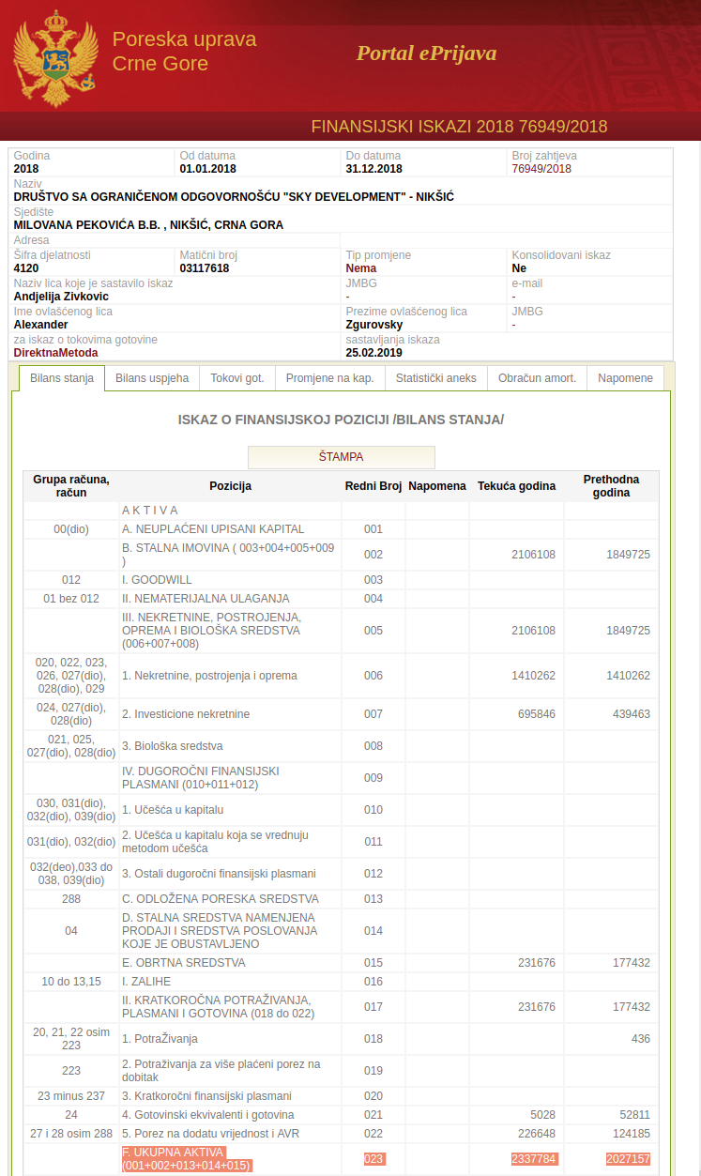
Task: Click the Montenegro coat of arms logo
Action: (x=56, y=60)
